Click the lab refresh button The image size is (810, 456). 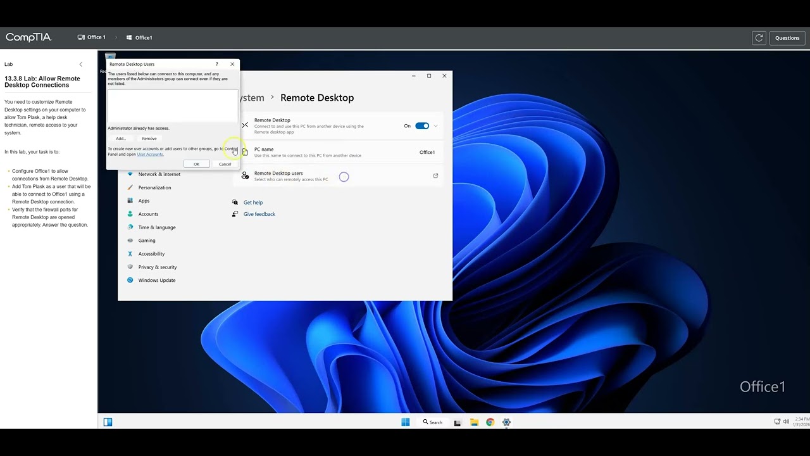(x=759, y=38)
